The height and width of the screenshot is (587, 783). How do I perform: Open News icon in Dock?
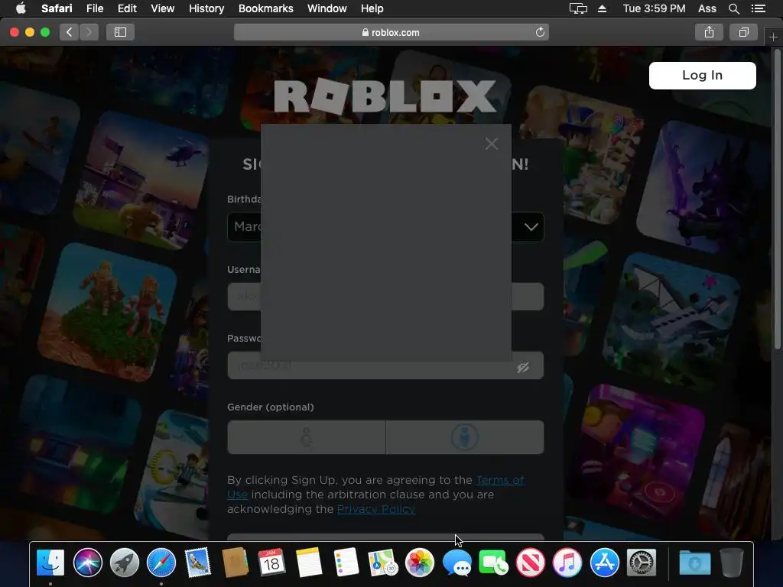click(531, 563)
